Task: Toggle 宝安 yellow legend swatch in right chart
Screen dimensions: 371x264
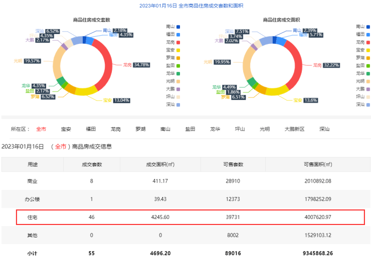Action: coord(368,50)
